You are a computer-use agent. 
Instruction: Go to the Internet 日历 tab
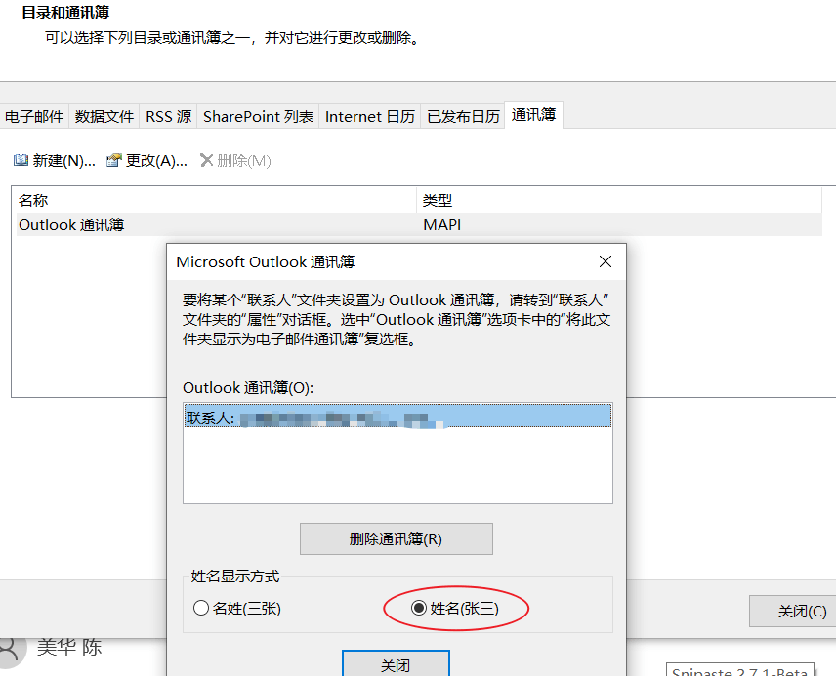click(x=369, y=116)
